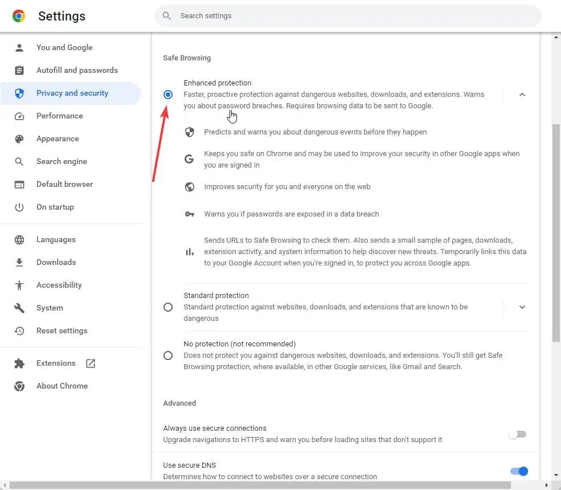
Task: Open Accessibility settings
Action: (x=71, y=285)
